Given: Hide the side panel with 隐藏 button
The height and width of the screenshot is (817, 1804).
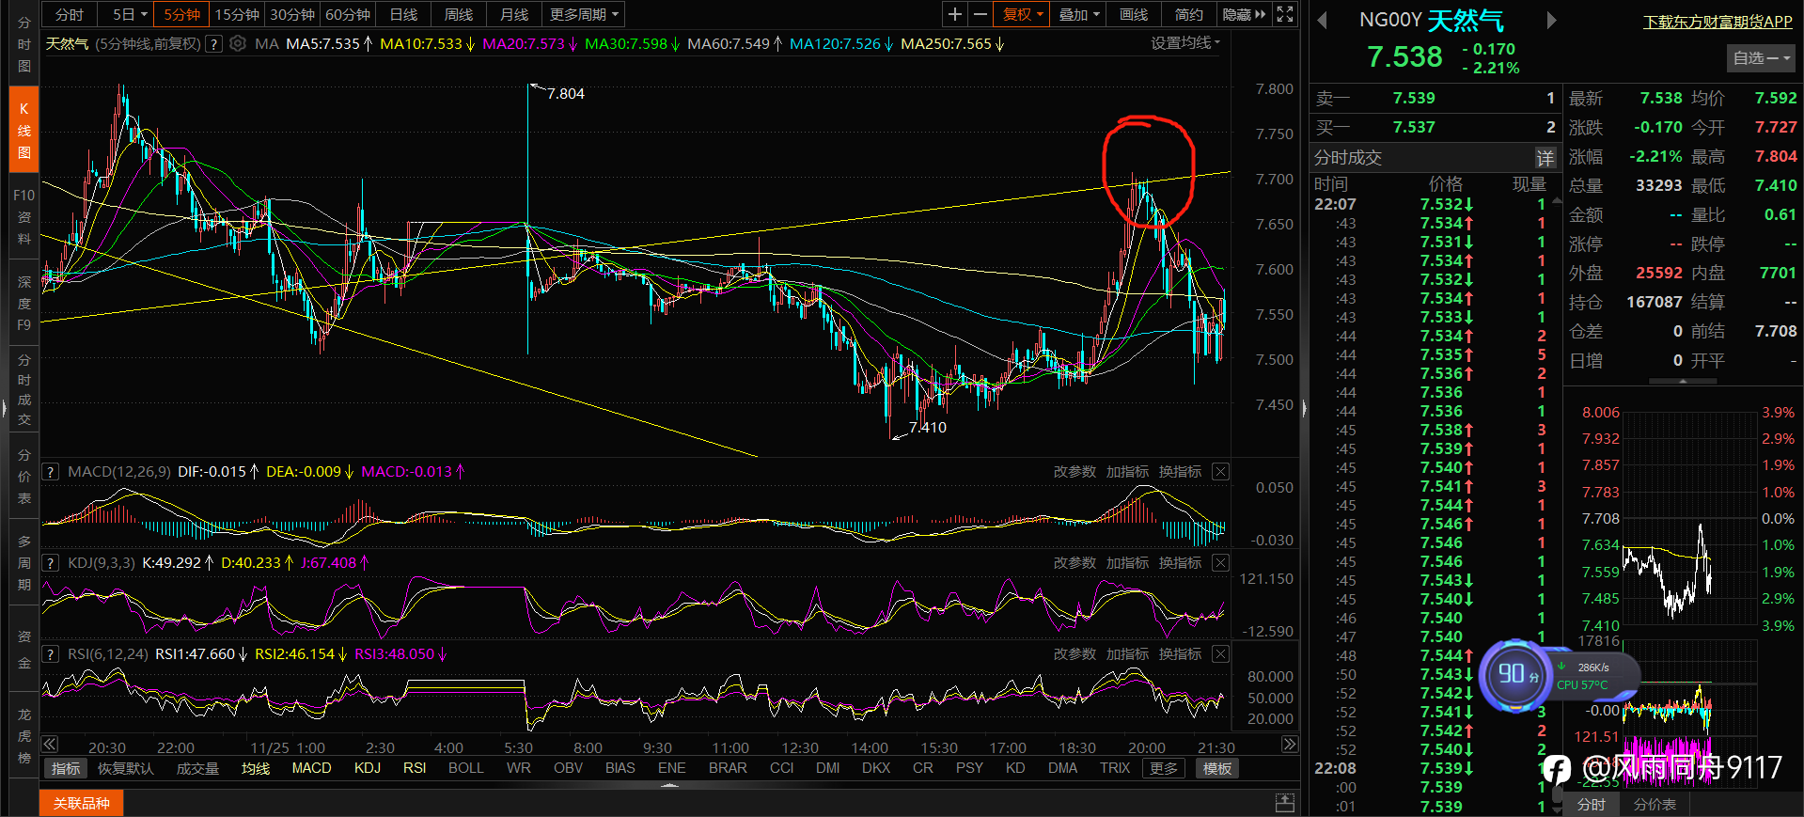Looking at the screenshot, I should coord(1244,14).
